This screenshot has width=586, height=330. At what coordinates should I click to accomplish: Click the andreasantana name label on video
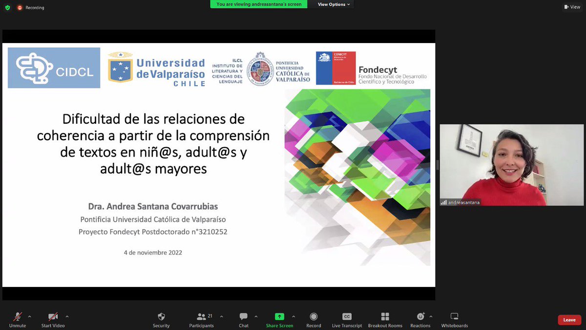pyautogui.click(x=460, y=202)
